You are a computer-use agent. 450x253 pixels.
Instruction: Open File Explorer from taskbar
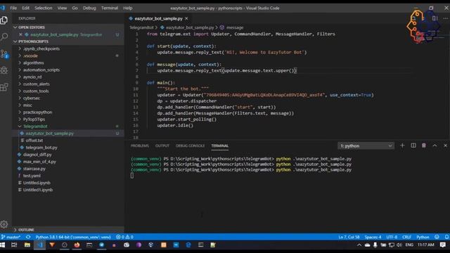point(27,245)
